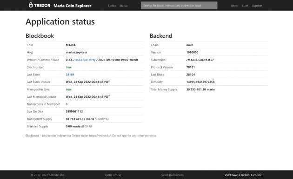Click the Host row label
Viewport: 293px width, 179px height.
(x=30, y=52)
